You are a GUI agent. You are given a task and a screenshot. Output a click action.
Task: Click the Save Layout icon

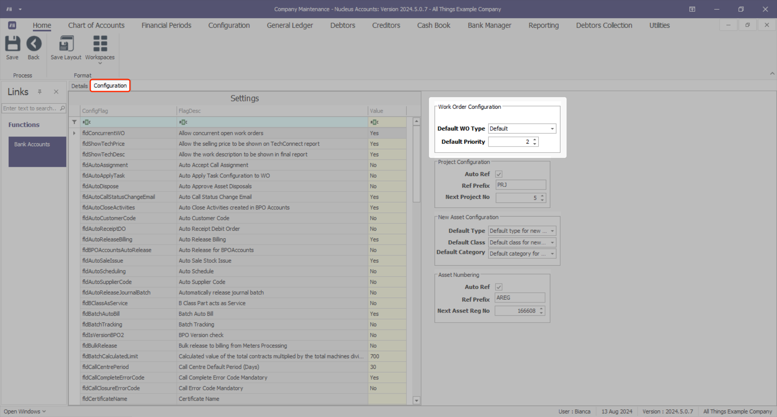pyautogui.click(x=66, y=48)
